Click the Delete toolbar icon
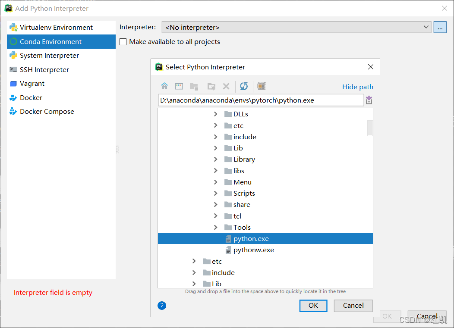Viewport: 454px width, 328px height. [x=226, y=86]
